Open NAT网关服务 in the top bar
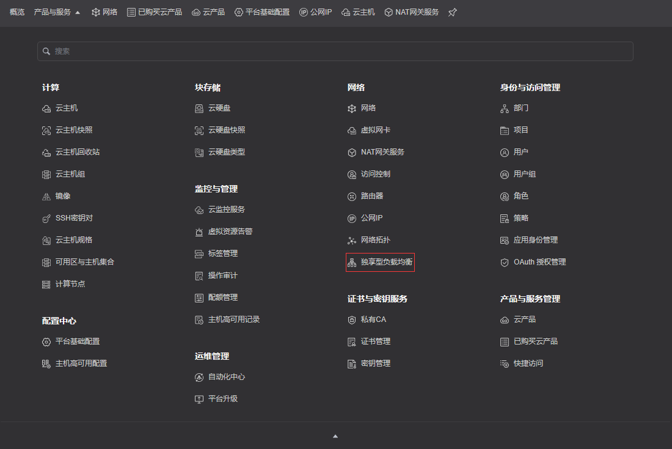Image resolution: width=672 pixels, height=449 pixels. click(x=411, y=12)
